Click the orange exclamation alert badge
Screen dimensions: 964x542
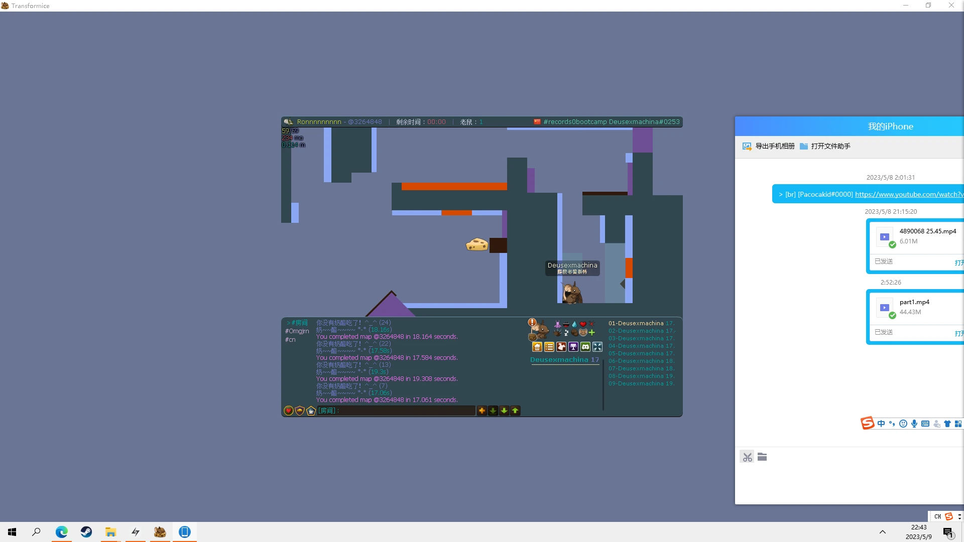tap(532, 322)
